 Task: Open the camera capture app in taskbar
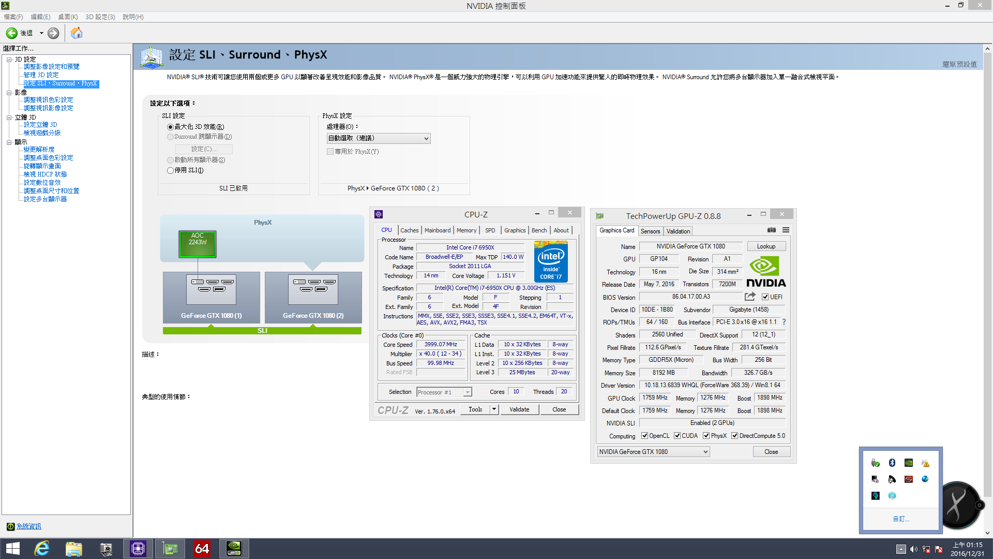coord(106,549)
